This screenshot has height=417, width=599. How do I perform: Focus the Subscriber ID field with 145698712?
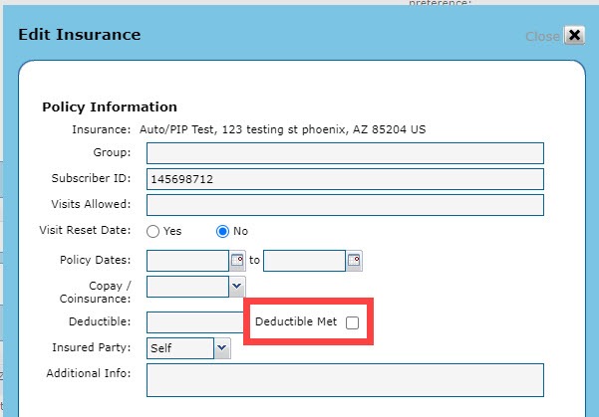pos(345,179)
